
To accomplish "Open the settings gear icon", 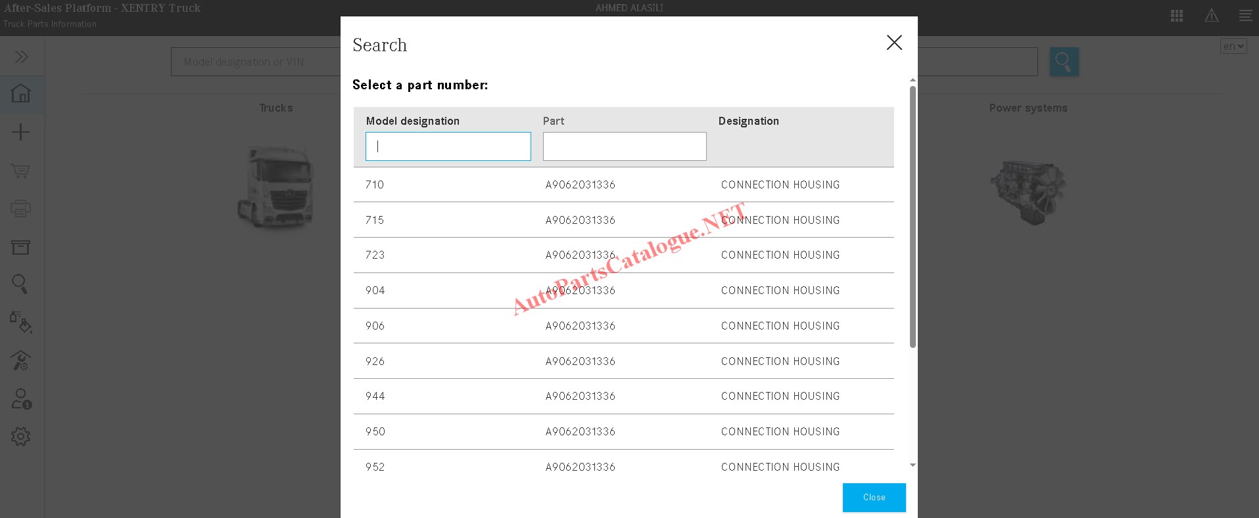I will [21, 436].
